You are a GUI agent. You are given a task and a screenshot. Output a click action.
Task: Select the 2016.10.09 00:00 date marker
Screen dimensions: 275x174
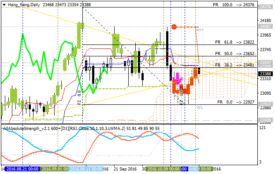coord(163,169)
